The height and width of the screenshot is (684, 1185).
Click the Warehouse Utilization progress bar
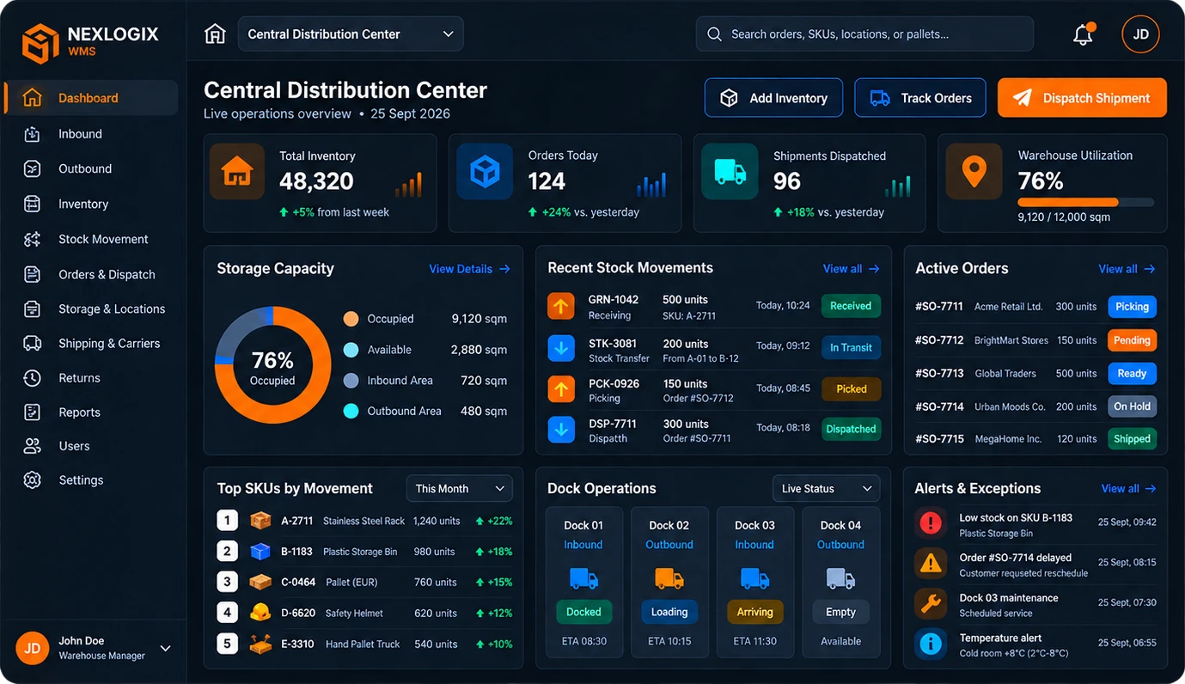(x=1085, y=202)
